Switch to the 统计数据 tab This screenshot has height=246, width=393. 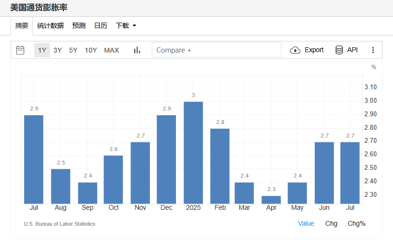(x=50, y=26)
